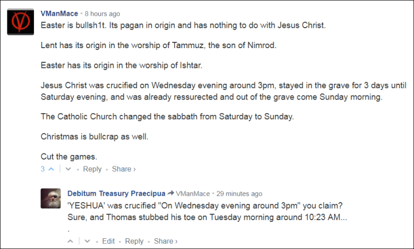Image resolution: width=414 pixels, height=249 pixels.
Task: Upvote VManMace's comment
Action: [x=52, y=169]
